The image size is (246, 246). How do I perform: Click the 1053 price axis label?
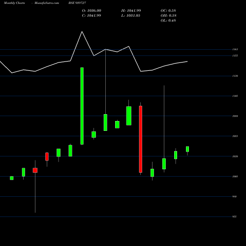point(235,136)
